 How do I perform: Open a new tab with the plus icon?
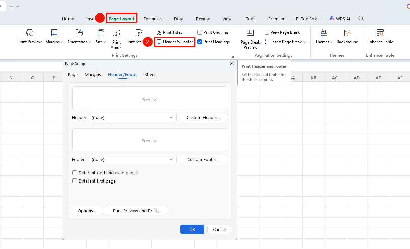pyautogui.click(x=11, y=6)
